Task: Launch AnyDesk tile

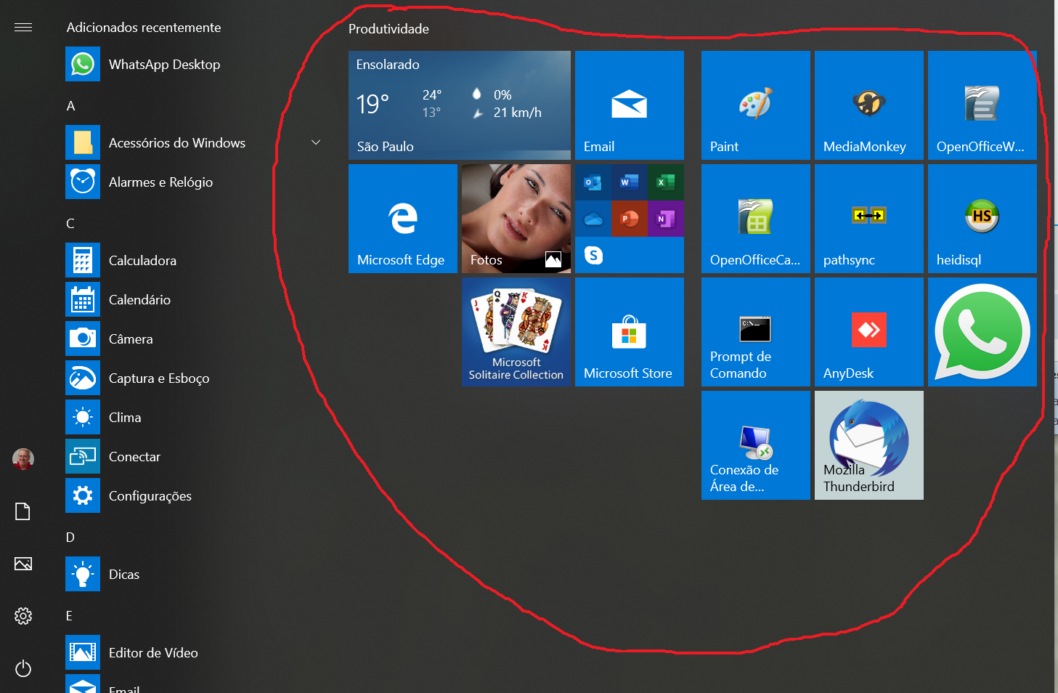Action: 868,331
